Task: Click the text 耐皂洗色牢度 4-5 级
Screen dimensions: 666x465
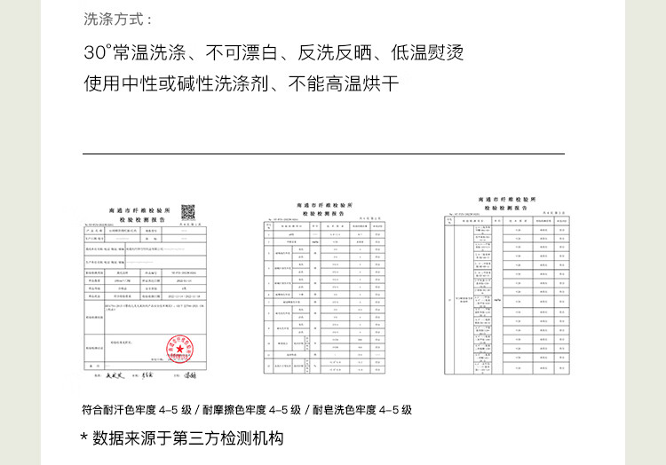Action: click(362, 410)
